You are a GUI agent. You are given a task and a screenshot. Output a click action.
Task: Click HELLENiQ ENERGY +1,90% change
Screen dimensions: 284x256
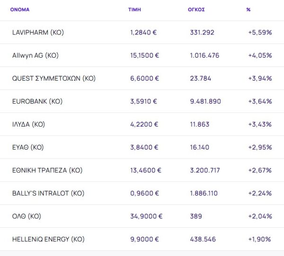(260, 239)
